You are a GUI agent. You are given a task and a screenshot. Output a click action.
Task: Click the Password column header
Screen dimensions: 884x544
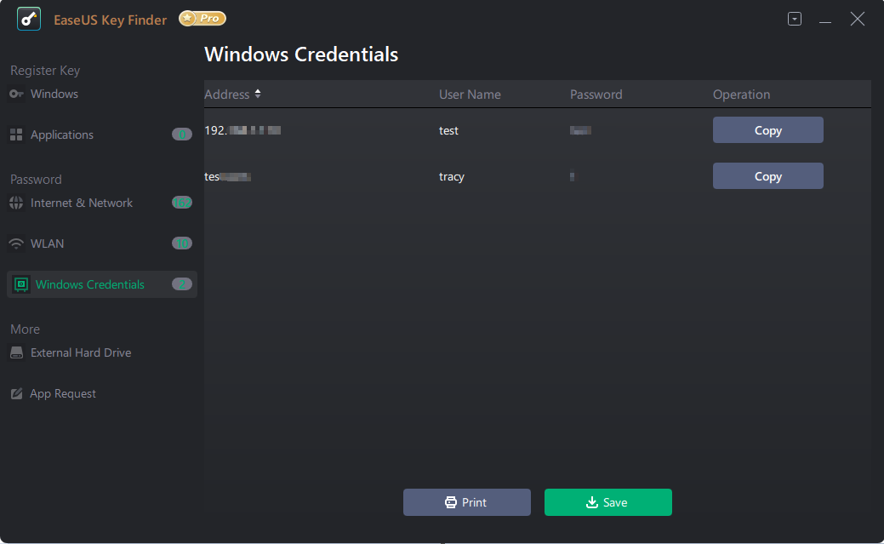point(596,94)
